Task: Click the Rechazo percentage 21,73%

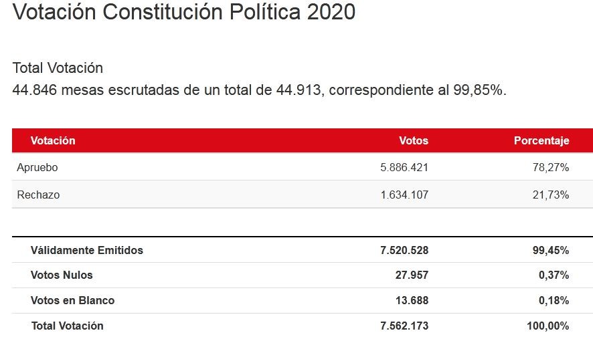Action: point(552,195)
